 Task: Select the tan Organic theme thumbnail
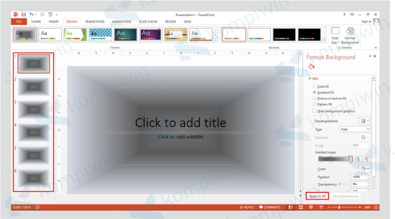176,34
